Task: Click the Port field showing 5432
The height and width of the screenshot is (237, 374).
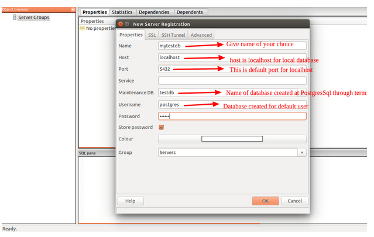Action: 232,69
